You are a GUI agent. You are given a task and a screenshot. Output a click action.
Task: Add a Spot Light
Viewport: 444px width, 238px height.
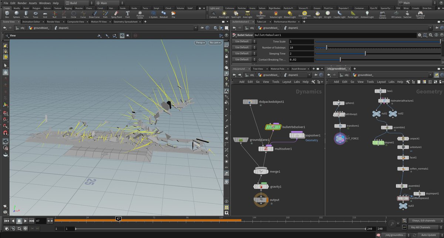coord(236,14)
